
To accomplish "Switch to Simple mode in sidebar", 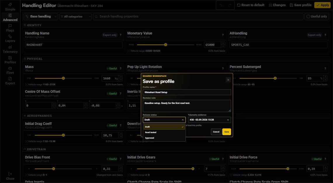I will pyautogui.click(x=10, y=7).
